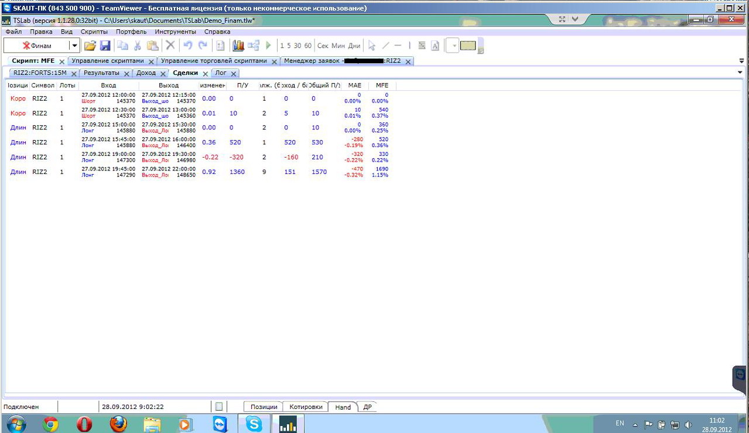The width and height of the screenshot is (749, 433).
Task: Select the text annotation tool icon
Action: coord(435,46)
